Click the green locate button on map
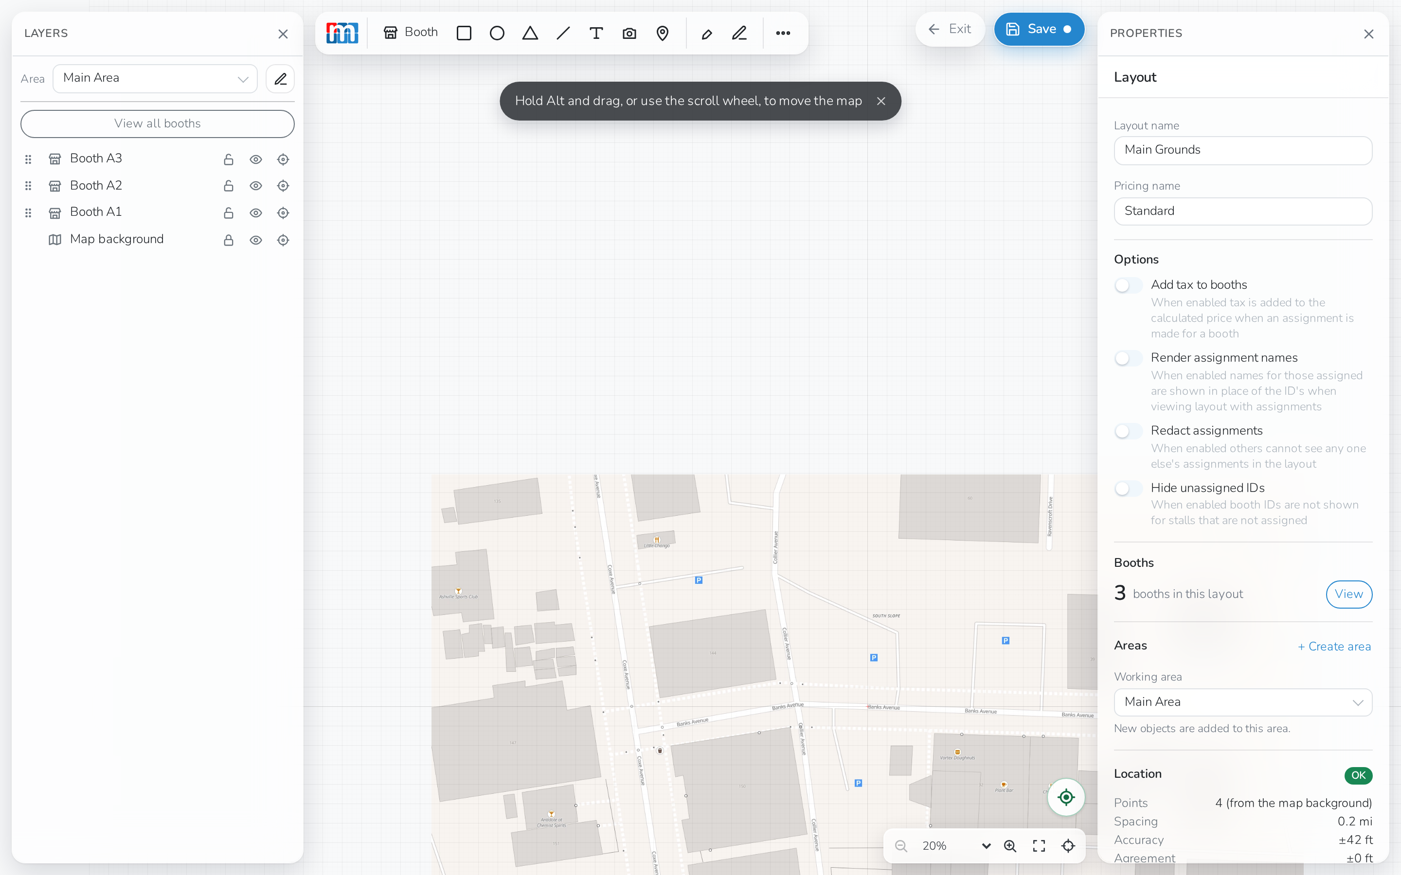 [x=1066, y=797]
